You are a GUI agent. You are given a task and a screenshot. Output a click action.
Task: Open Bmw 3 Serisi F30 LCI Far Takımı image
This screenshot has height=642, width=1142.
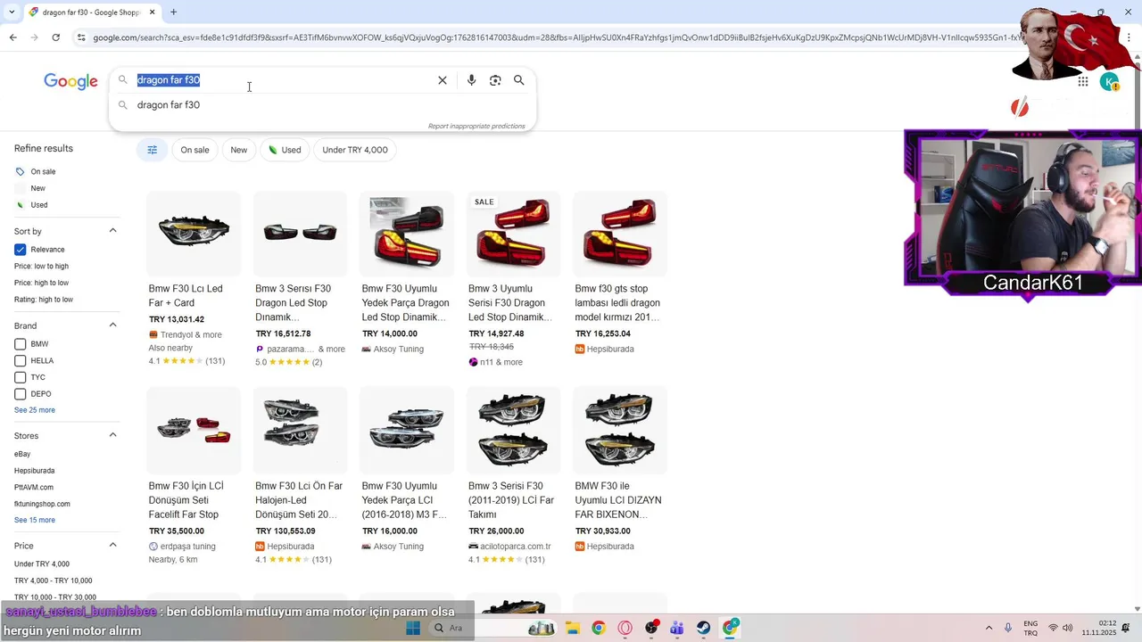(513, 430)
